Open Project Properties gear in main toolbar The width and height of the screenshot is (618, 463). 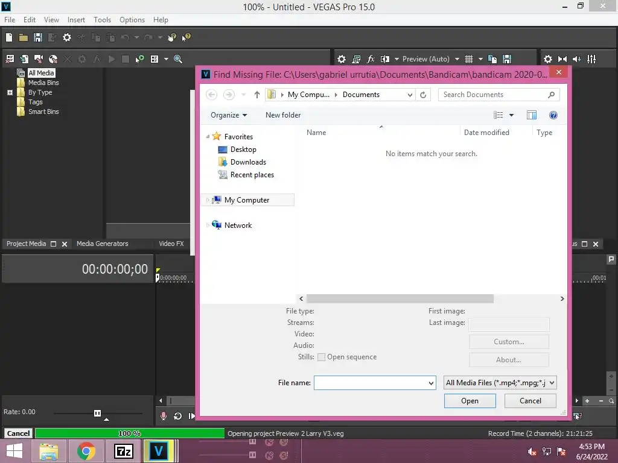pyautogui.click(x=67, y=37)
